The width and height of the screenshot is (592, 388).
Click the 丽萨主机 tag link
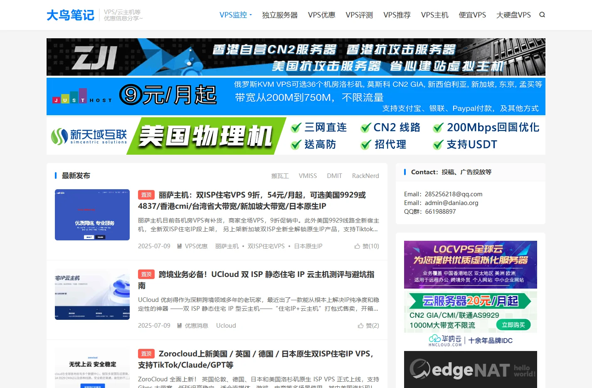pyautogui.click(x=227, y=246)
